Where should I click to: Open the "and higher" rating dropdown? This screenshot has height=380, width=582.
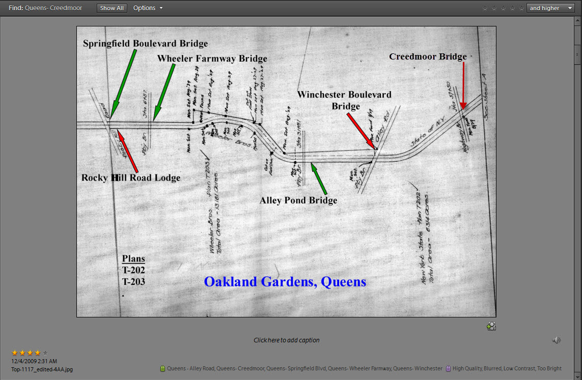550,8
